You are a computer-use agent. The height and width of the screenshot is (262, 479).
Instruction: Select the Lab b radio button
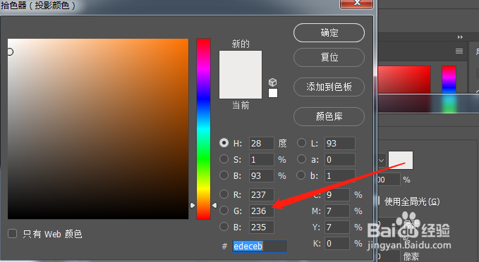(301, 175)
